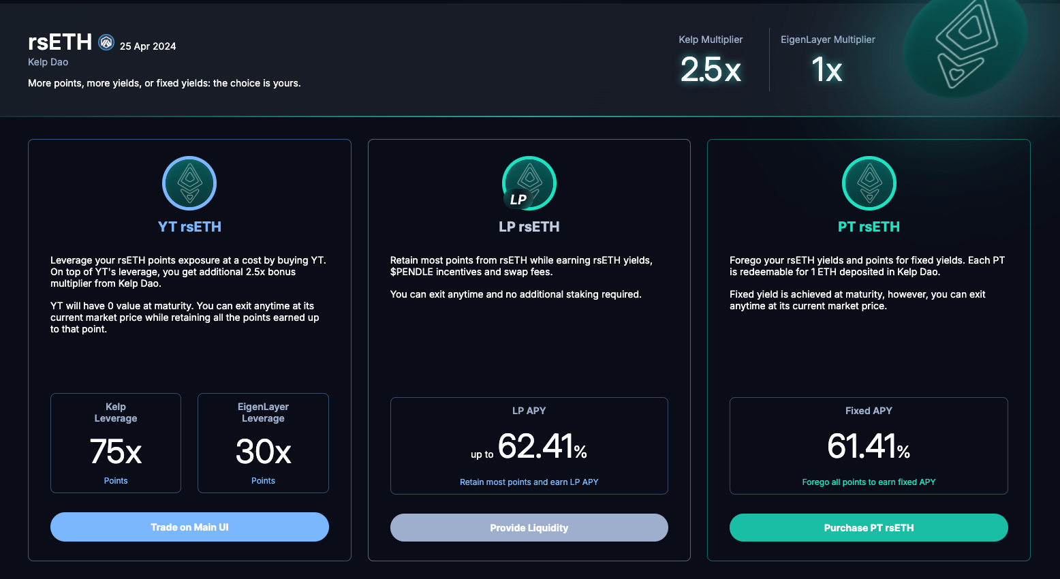Click Points caption under 30x

(x=263, y=481)
